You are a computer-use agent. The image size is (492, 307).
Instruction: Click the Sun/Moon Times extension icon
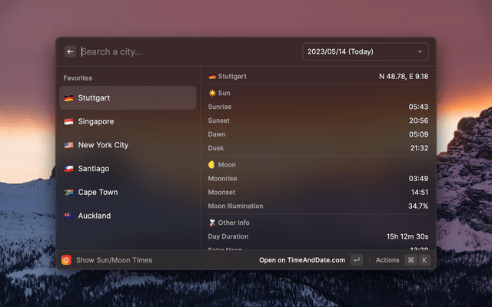(66, 260)
